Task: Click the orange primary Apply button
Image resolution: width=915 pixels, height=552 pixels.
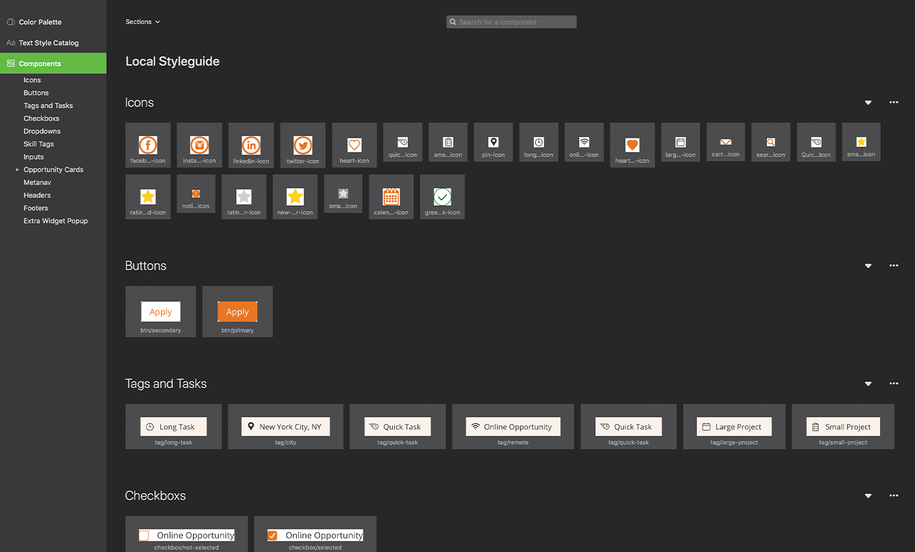Action: tap(238, 312)
